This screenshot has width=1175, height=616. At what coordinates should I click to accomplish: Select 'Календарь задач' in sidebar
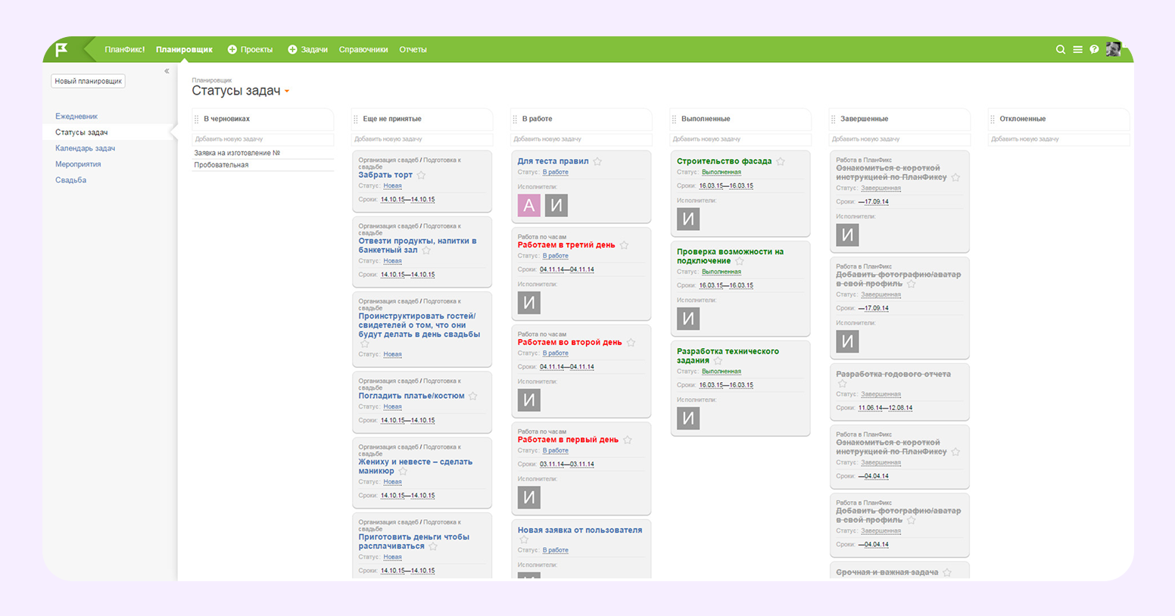pyautogui.click(x=85, y=148)
